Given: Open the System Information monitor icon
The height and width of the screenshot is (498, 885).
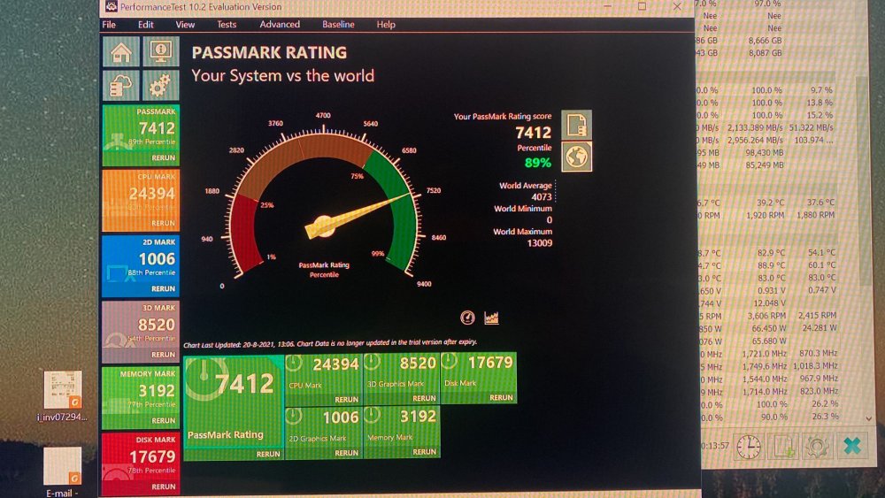Looking at the screenshot, I should [x=161, y=52].
